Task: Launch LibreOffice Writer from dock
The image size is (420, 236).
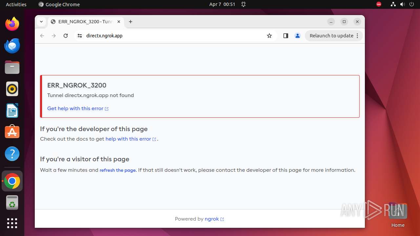Action: 12,110
